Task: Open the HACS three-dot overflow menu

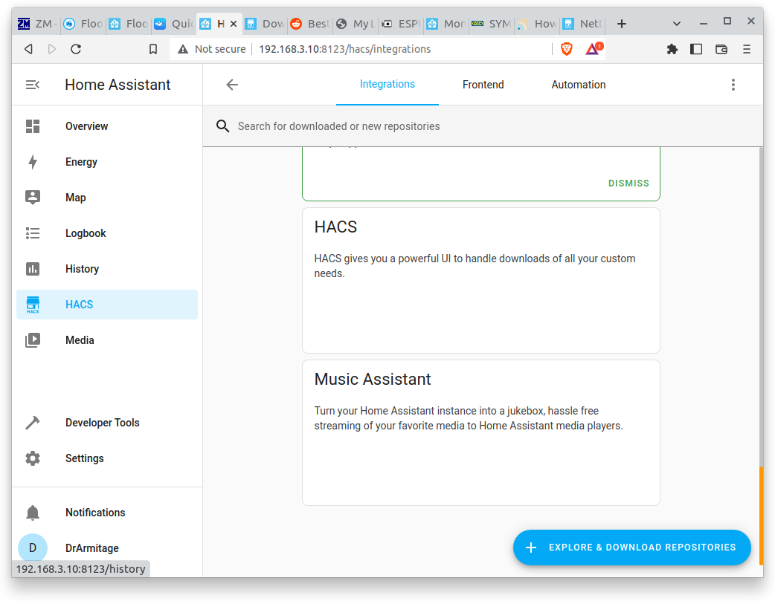Action: [x=733, y=85]
